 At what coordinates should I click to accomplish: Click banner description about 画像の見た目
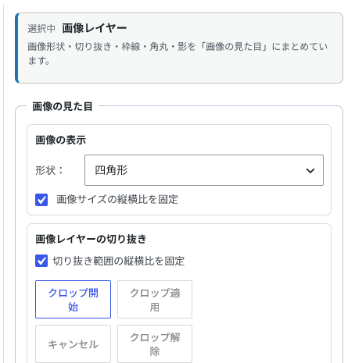(x=177, y=54)
